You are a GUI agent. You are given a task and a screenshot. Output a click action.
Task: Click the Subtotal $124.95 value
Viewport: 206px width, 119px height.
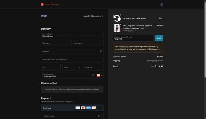tap(160, 57)
